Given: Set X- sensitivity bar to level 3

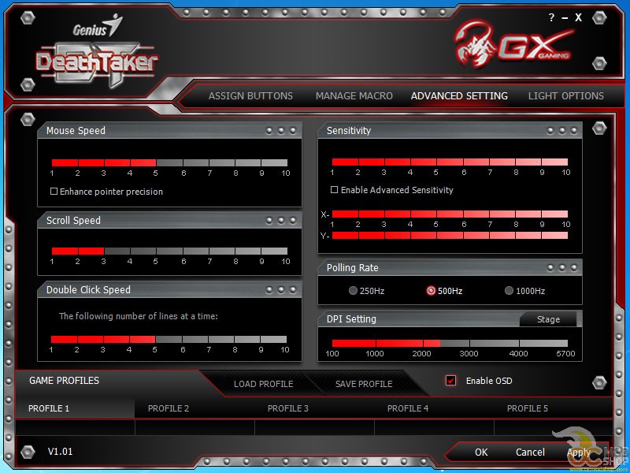Looking at the screenshot, I should tap(384, 214).
